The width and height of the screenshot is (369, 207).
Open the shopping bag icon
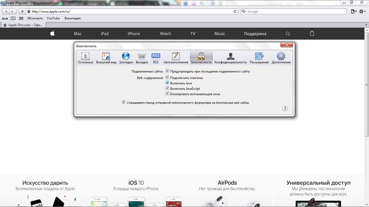click(x=312, y=33)
